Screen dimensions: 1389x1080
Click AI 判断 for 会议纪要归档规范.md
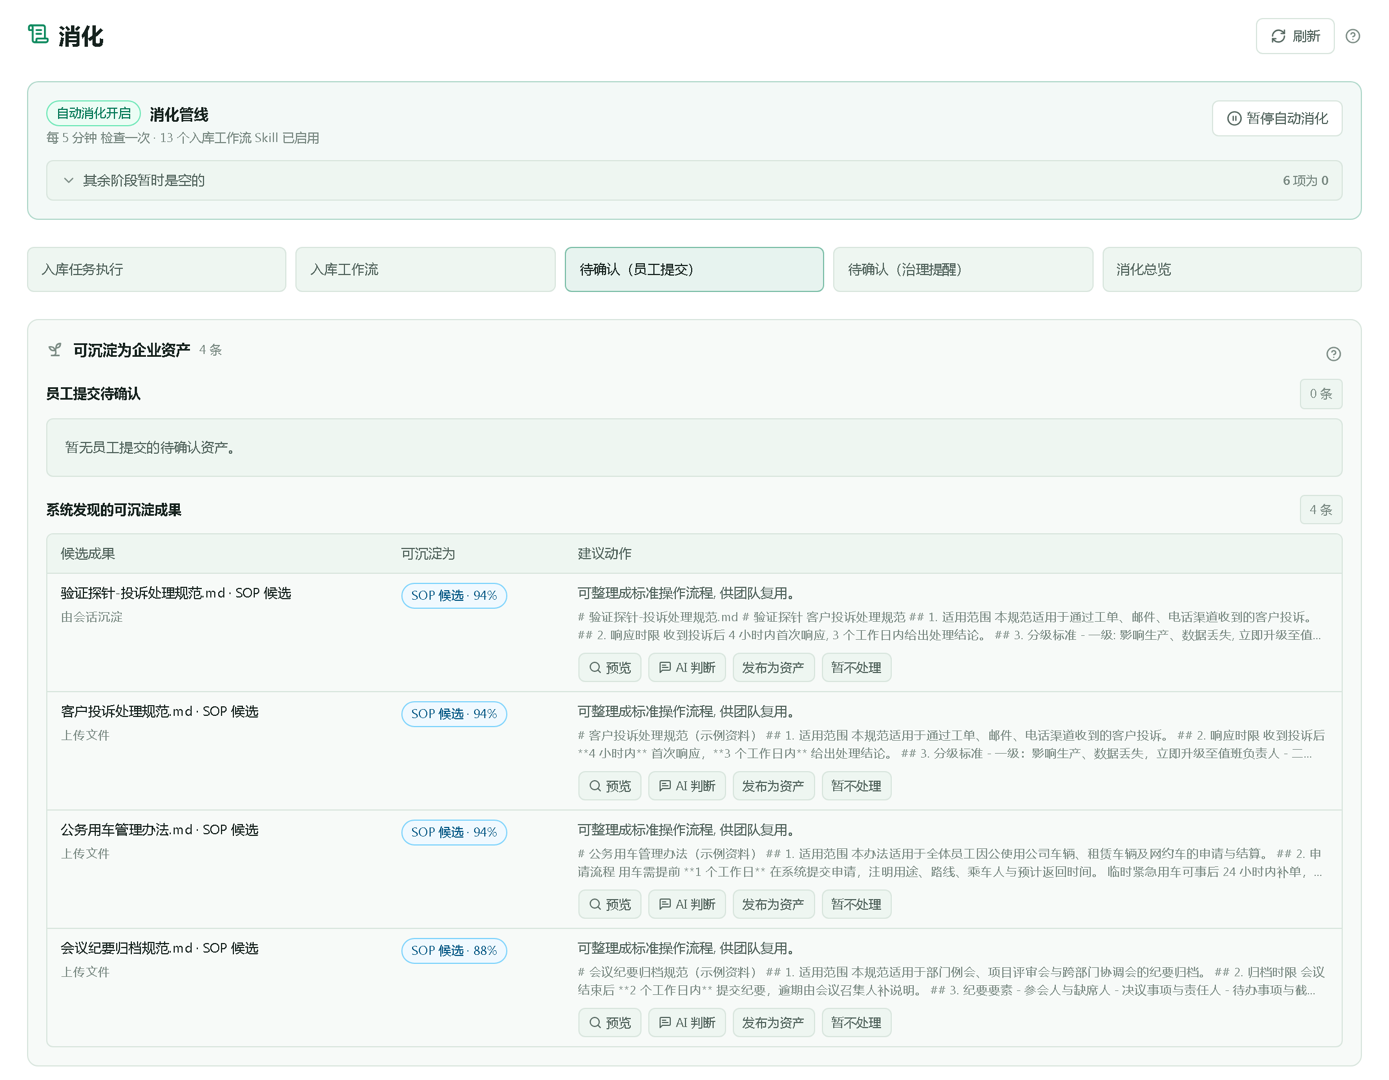point(687,1022)
